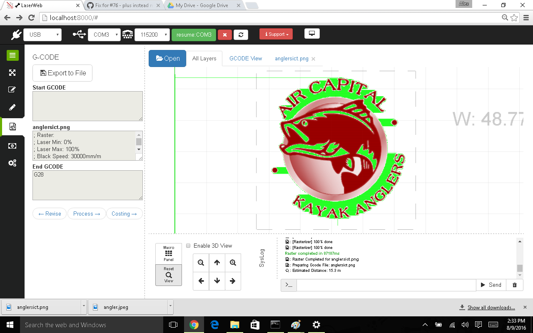
Task: Open anglersict.png download item
Action: pos(42,307)
